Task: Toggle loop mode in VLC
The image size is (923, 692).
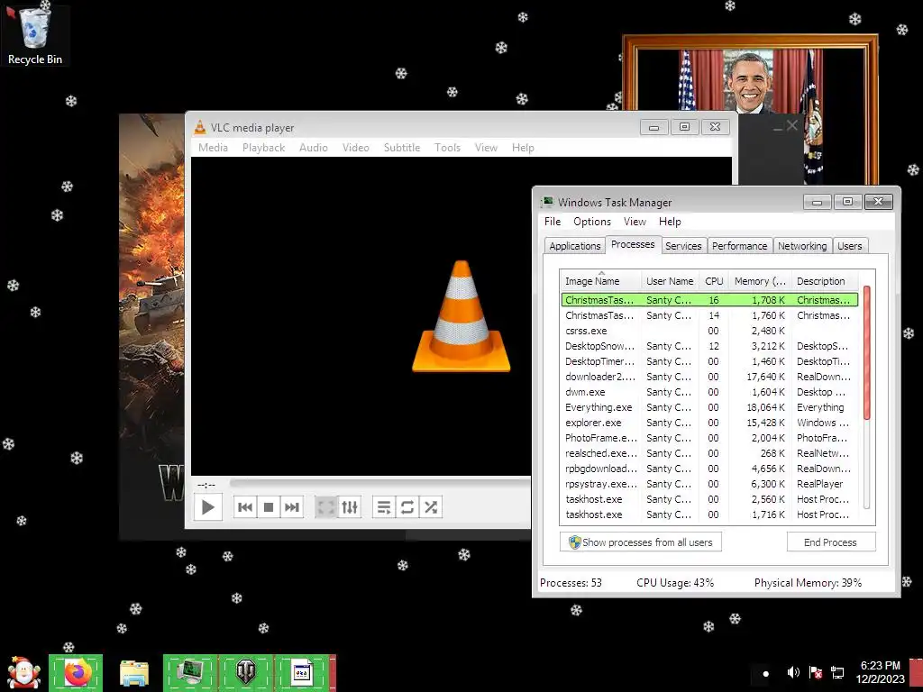Action: tap(407, 506)
